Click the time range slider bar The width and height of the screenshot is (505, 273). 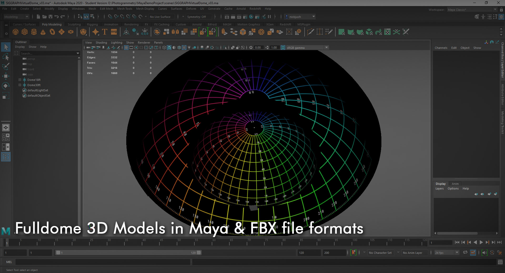click(x=129, y=253)
